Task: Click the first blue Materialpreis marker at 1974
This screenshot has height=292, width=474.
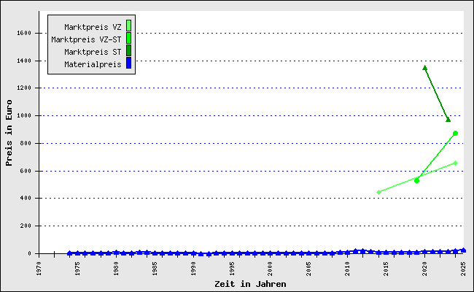Action: click(x=69, y=253)
